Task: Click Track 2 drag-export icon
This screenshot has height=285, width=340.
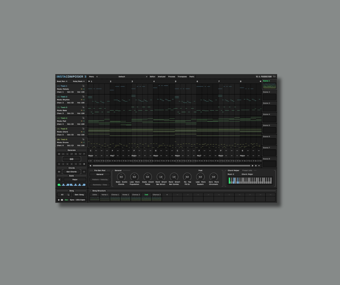Action: coord(83,97)
